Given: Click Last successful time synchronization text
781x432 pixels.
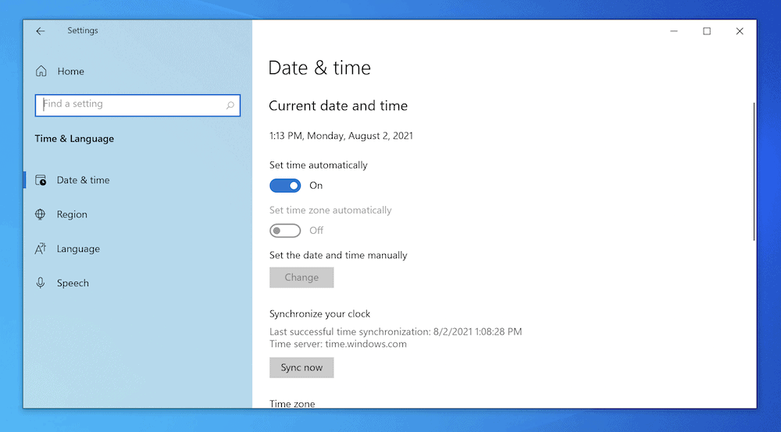Looking at the screenshot, I should [x=395, y=331].
